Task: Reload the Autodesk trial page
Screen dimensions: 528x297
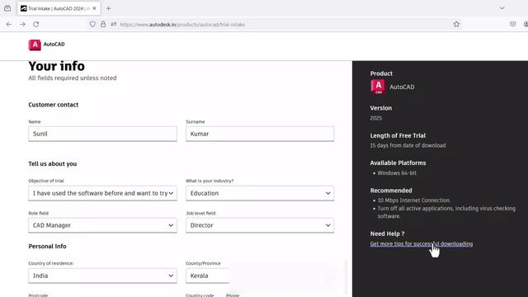Action: (x=36, y=24)
